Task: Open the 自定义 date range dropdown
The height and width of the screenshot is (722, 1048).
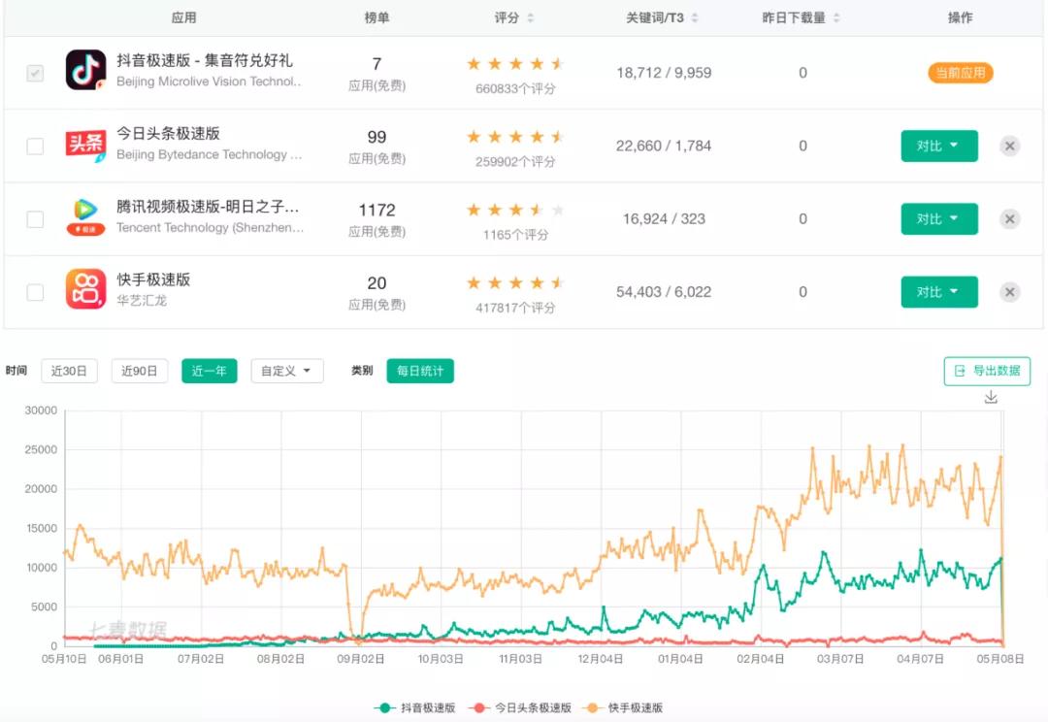Action: coord(286,371)
